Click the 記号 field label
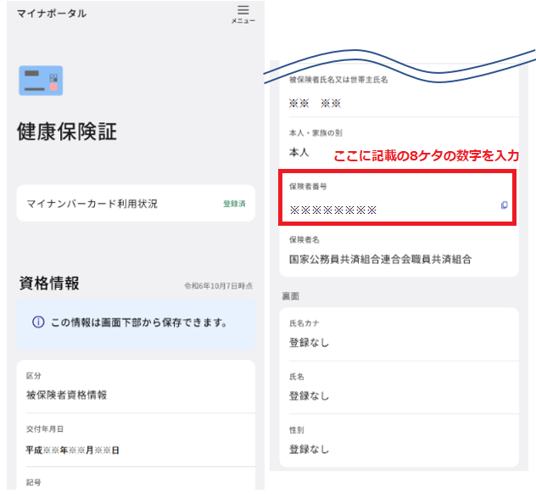536x494 pixels. pyautogui.click(x=34, y=482)
